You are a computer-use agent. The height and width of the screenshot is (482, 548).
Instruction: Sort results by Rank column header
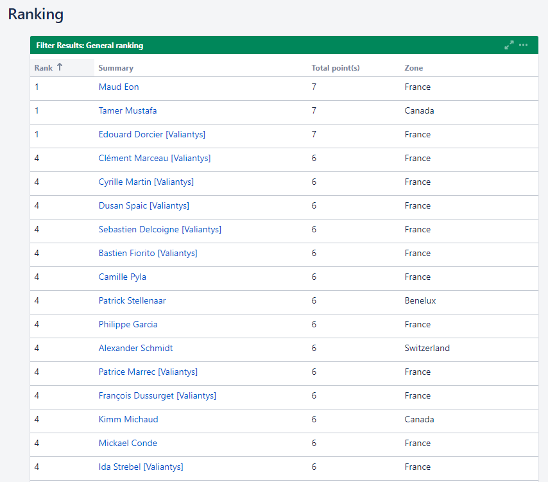point(44,68)
